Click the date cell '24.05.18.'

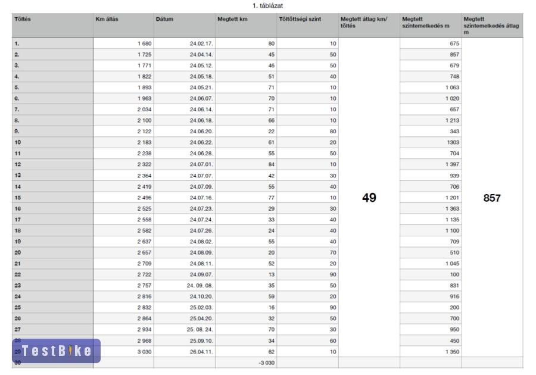pyautogui.click(x=185, y=76)
